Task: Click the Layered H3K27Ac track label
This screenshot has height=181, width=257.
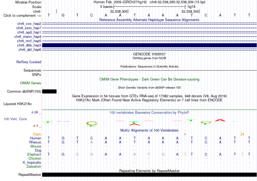Action: pyautogui.click(x=18, y=104)
